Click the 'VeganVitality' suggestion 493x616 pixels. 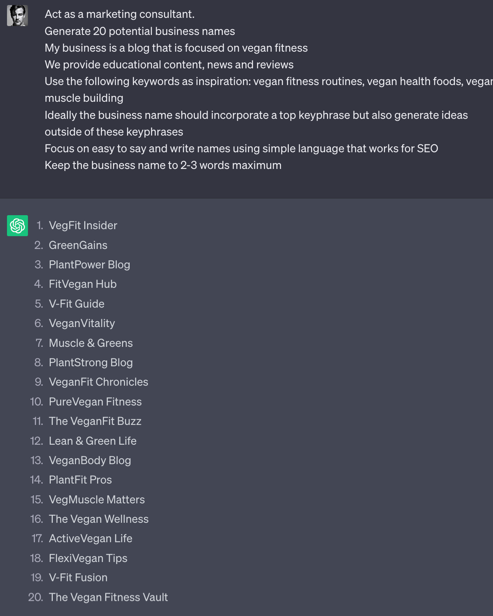(x=82, y=324)
